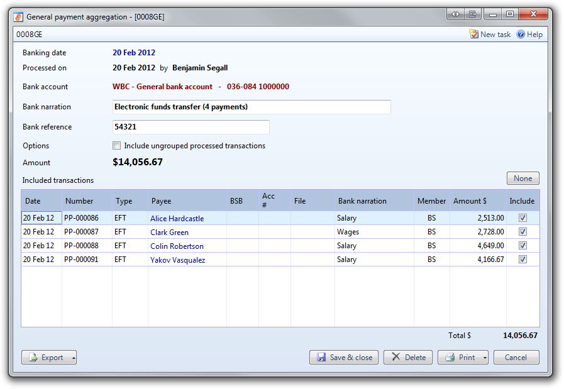The image size is (564, 389).
Task: Sort by Payee column header
Action: [187, 201]
